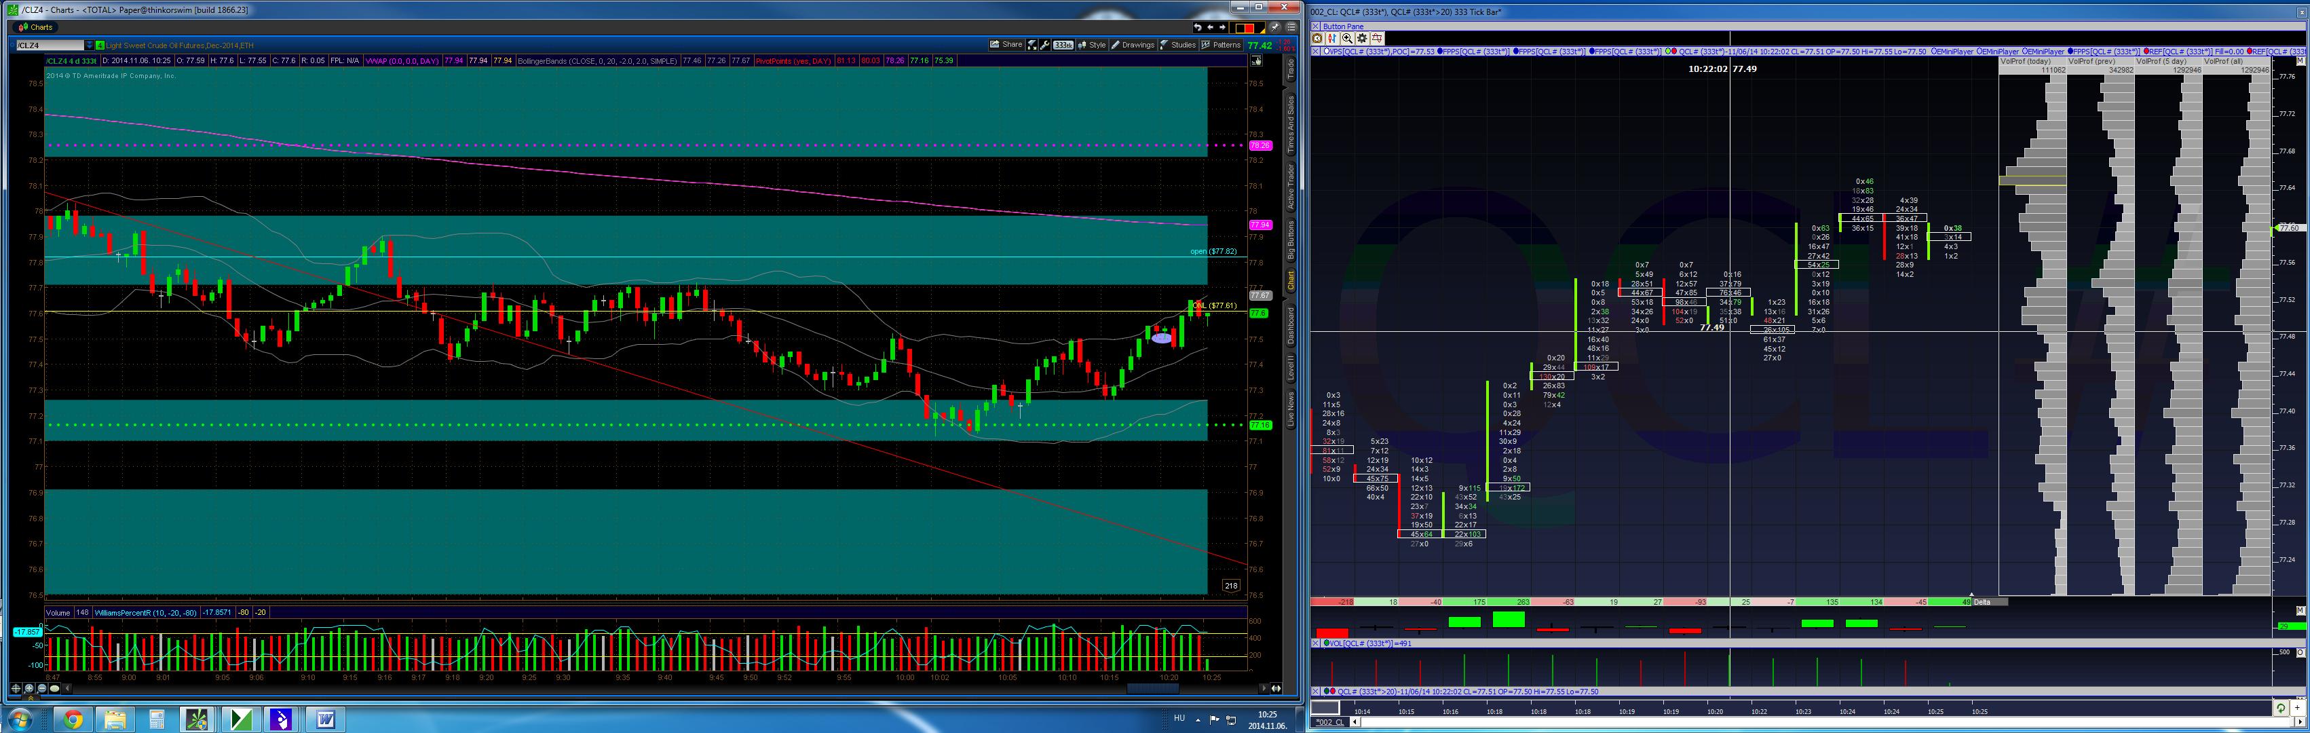Close the VPS study pane X box
Viewport: 2310px width, 733px height.
(1317, 51)
